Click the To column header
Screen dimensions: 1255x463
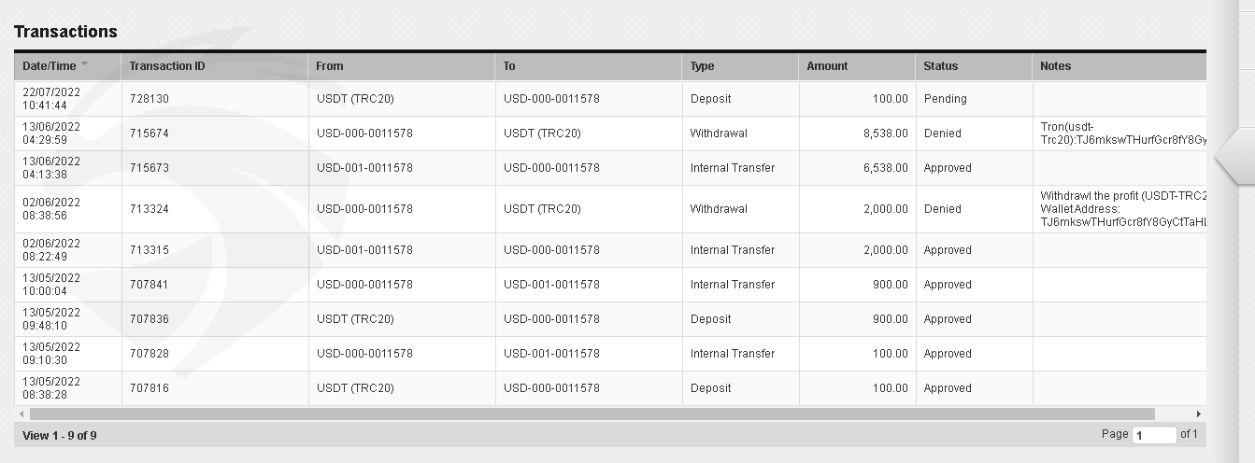click(589, 66)
